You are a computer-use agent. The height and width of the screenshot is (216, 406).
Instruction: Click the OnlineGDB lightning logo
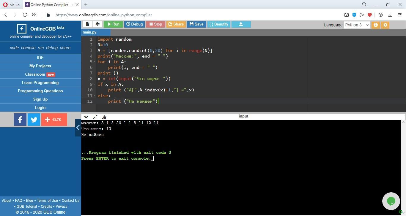21,29
